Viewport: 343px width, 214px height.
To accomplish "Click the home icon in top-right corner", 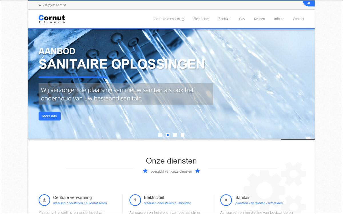I will click(x=309, y=3).
